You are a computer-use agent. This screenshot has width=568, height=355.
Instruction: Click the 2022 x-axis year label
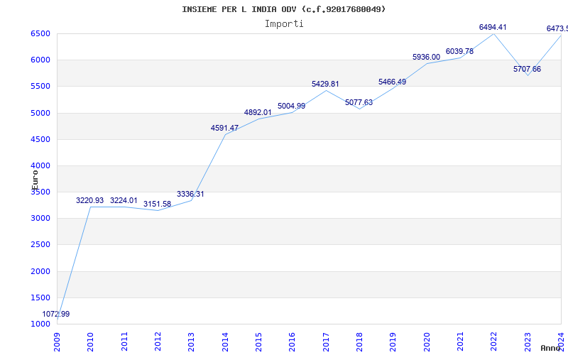click(494, 342)
